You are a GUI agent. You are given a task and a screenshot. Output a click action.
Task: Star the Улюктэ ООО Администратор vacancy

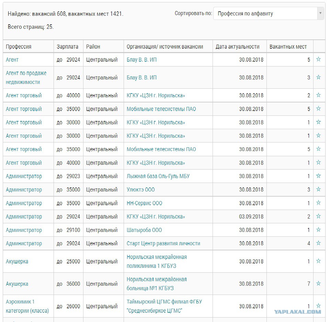click(318, 189)
